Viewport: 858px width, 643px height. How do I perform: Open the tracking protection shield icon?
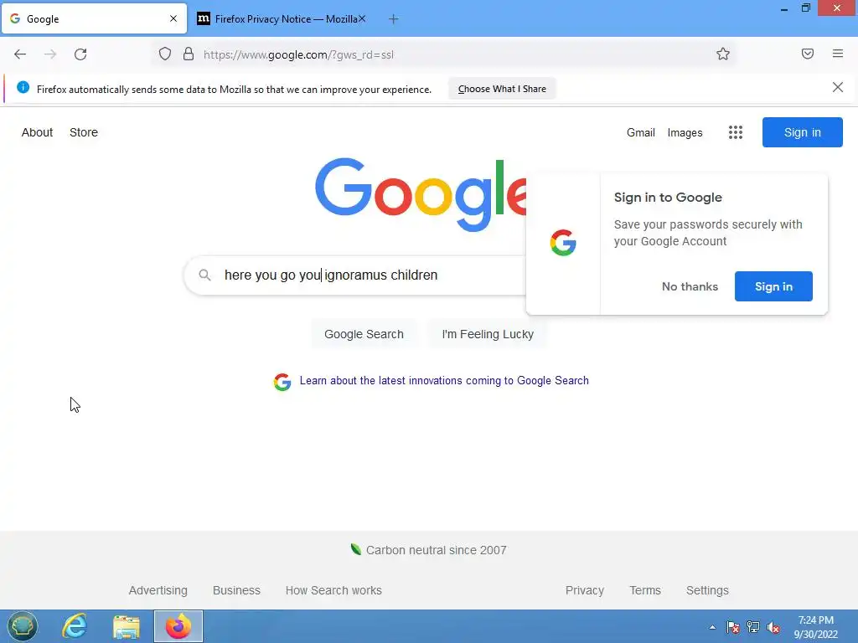coord(165,54)
